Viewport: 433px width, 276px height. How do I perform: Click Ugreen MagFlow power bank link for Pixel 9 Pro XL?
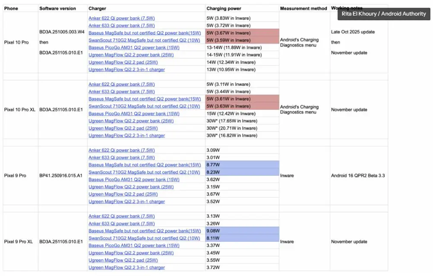[x=131, y=253]
